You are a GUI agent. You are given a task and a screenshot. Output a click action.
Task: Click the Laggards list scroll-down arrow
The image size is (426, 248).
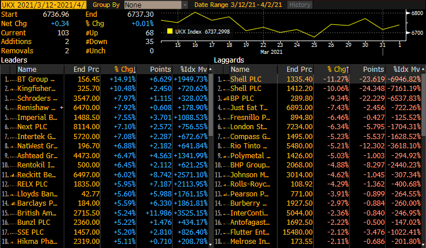pyautogui.click(x=423, y=245)
